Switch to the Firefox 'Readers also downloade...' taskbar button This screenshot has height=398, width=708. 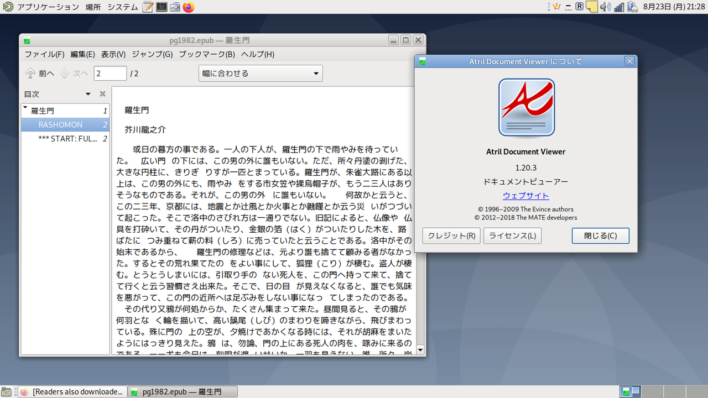pyautogui.click(x=72, y=391)
